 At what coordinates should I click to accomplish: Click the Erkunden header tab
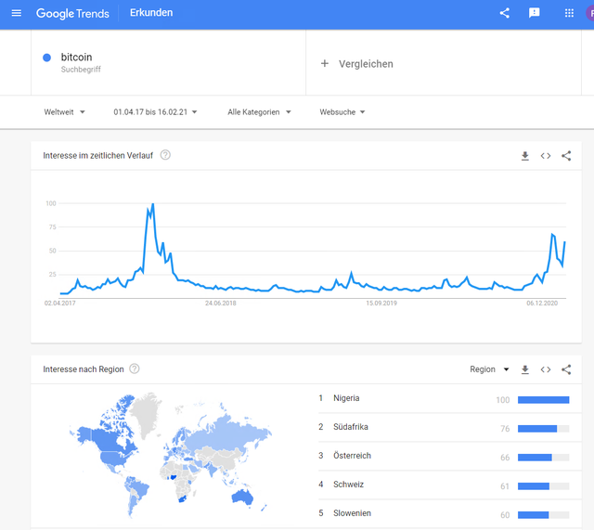tap(151, 13)
